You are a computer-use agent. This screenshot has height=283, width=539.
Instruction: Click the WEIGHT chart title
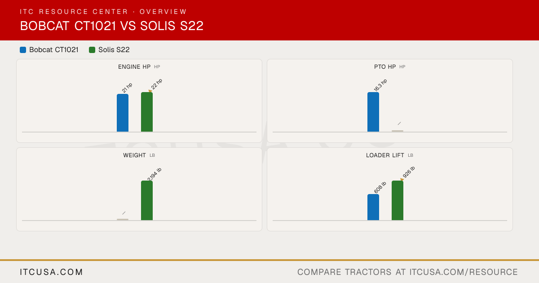coord(134,155)
